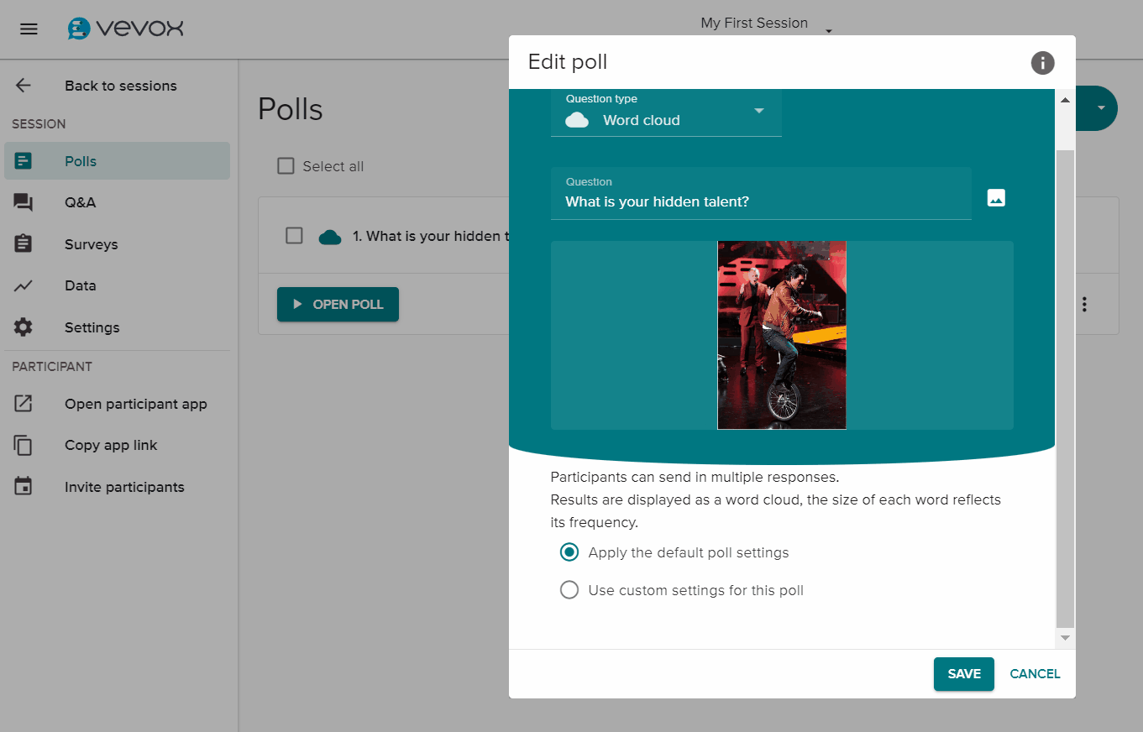This screenshot has height=732, width=1143.
Task: Open the session Settings
Action: (x=92, y=327)
